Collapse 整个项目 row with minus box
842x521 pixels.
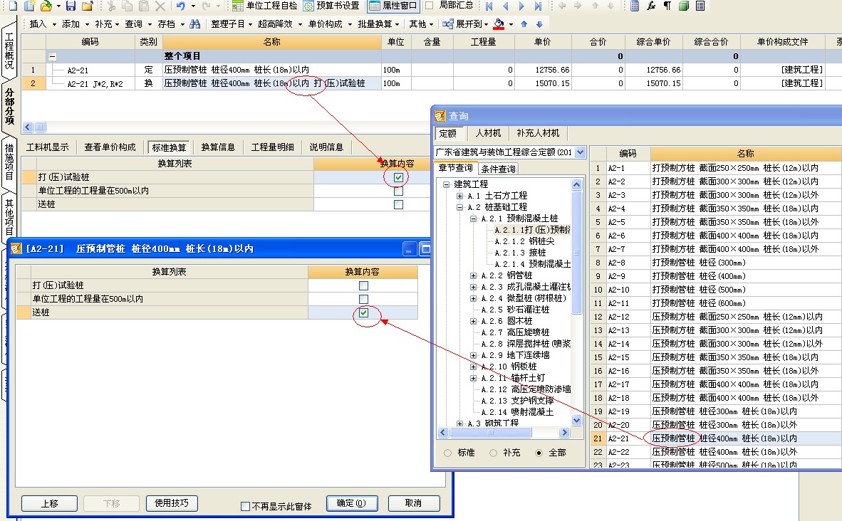[x=53, y=56]
